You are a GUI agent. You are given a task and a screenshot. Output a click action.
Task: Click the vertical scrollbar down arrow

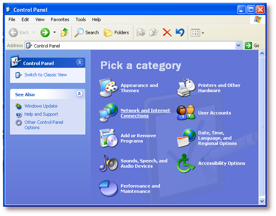[x=262, y=201]
